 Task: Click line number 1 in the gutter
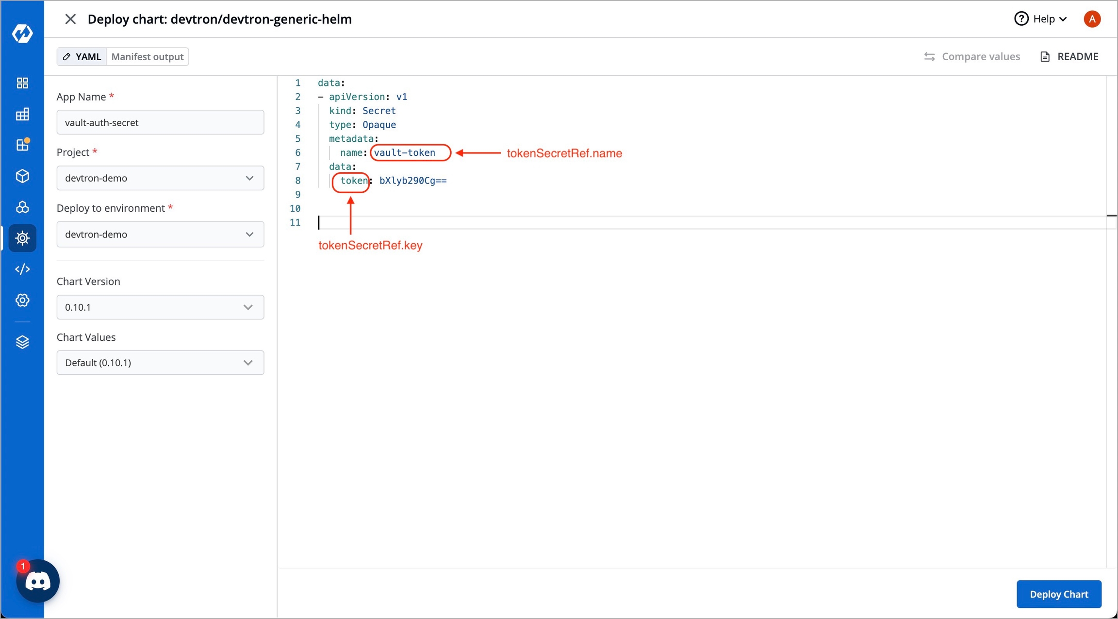point(297,83)
